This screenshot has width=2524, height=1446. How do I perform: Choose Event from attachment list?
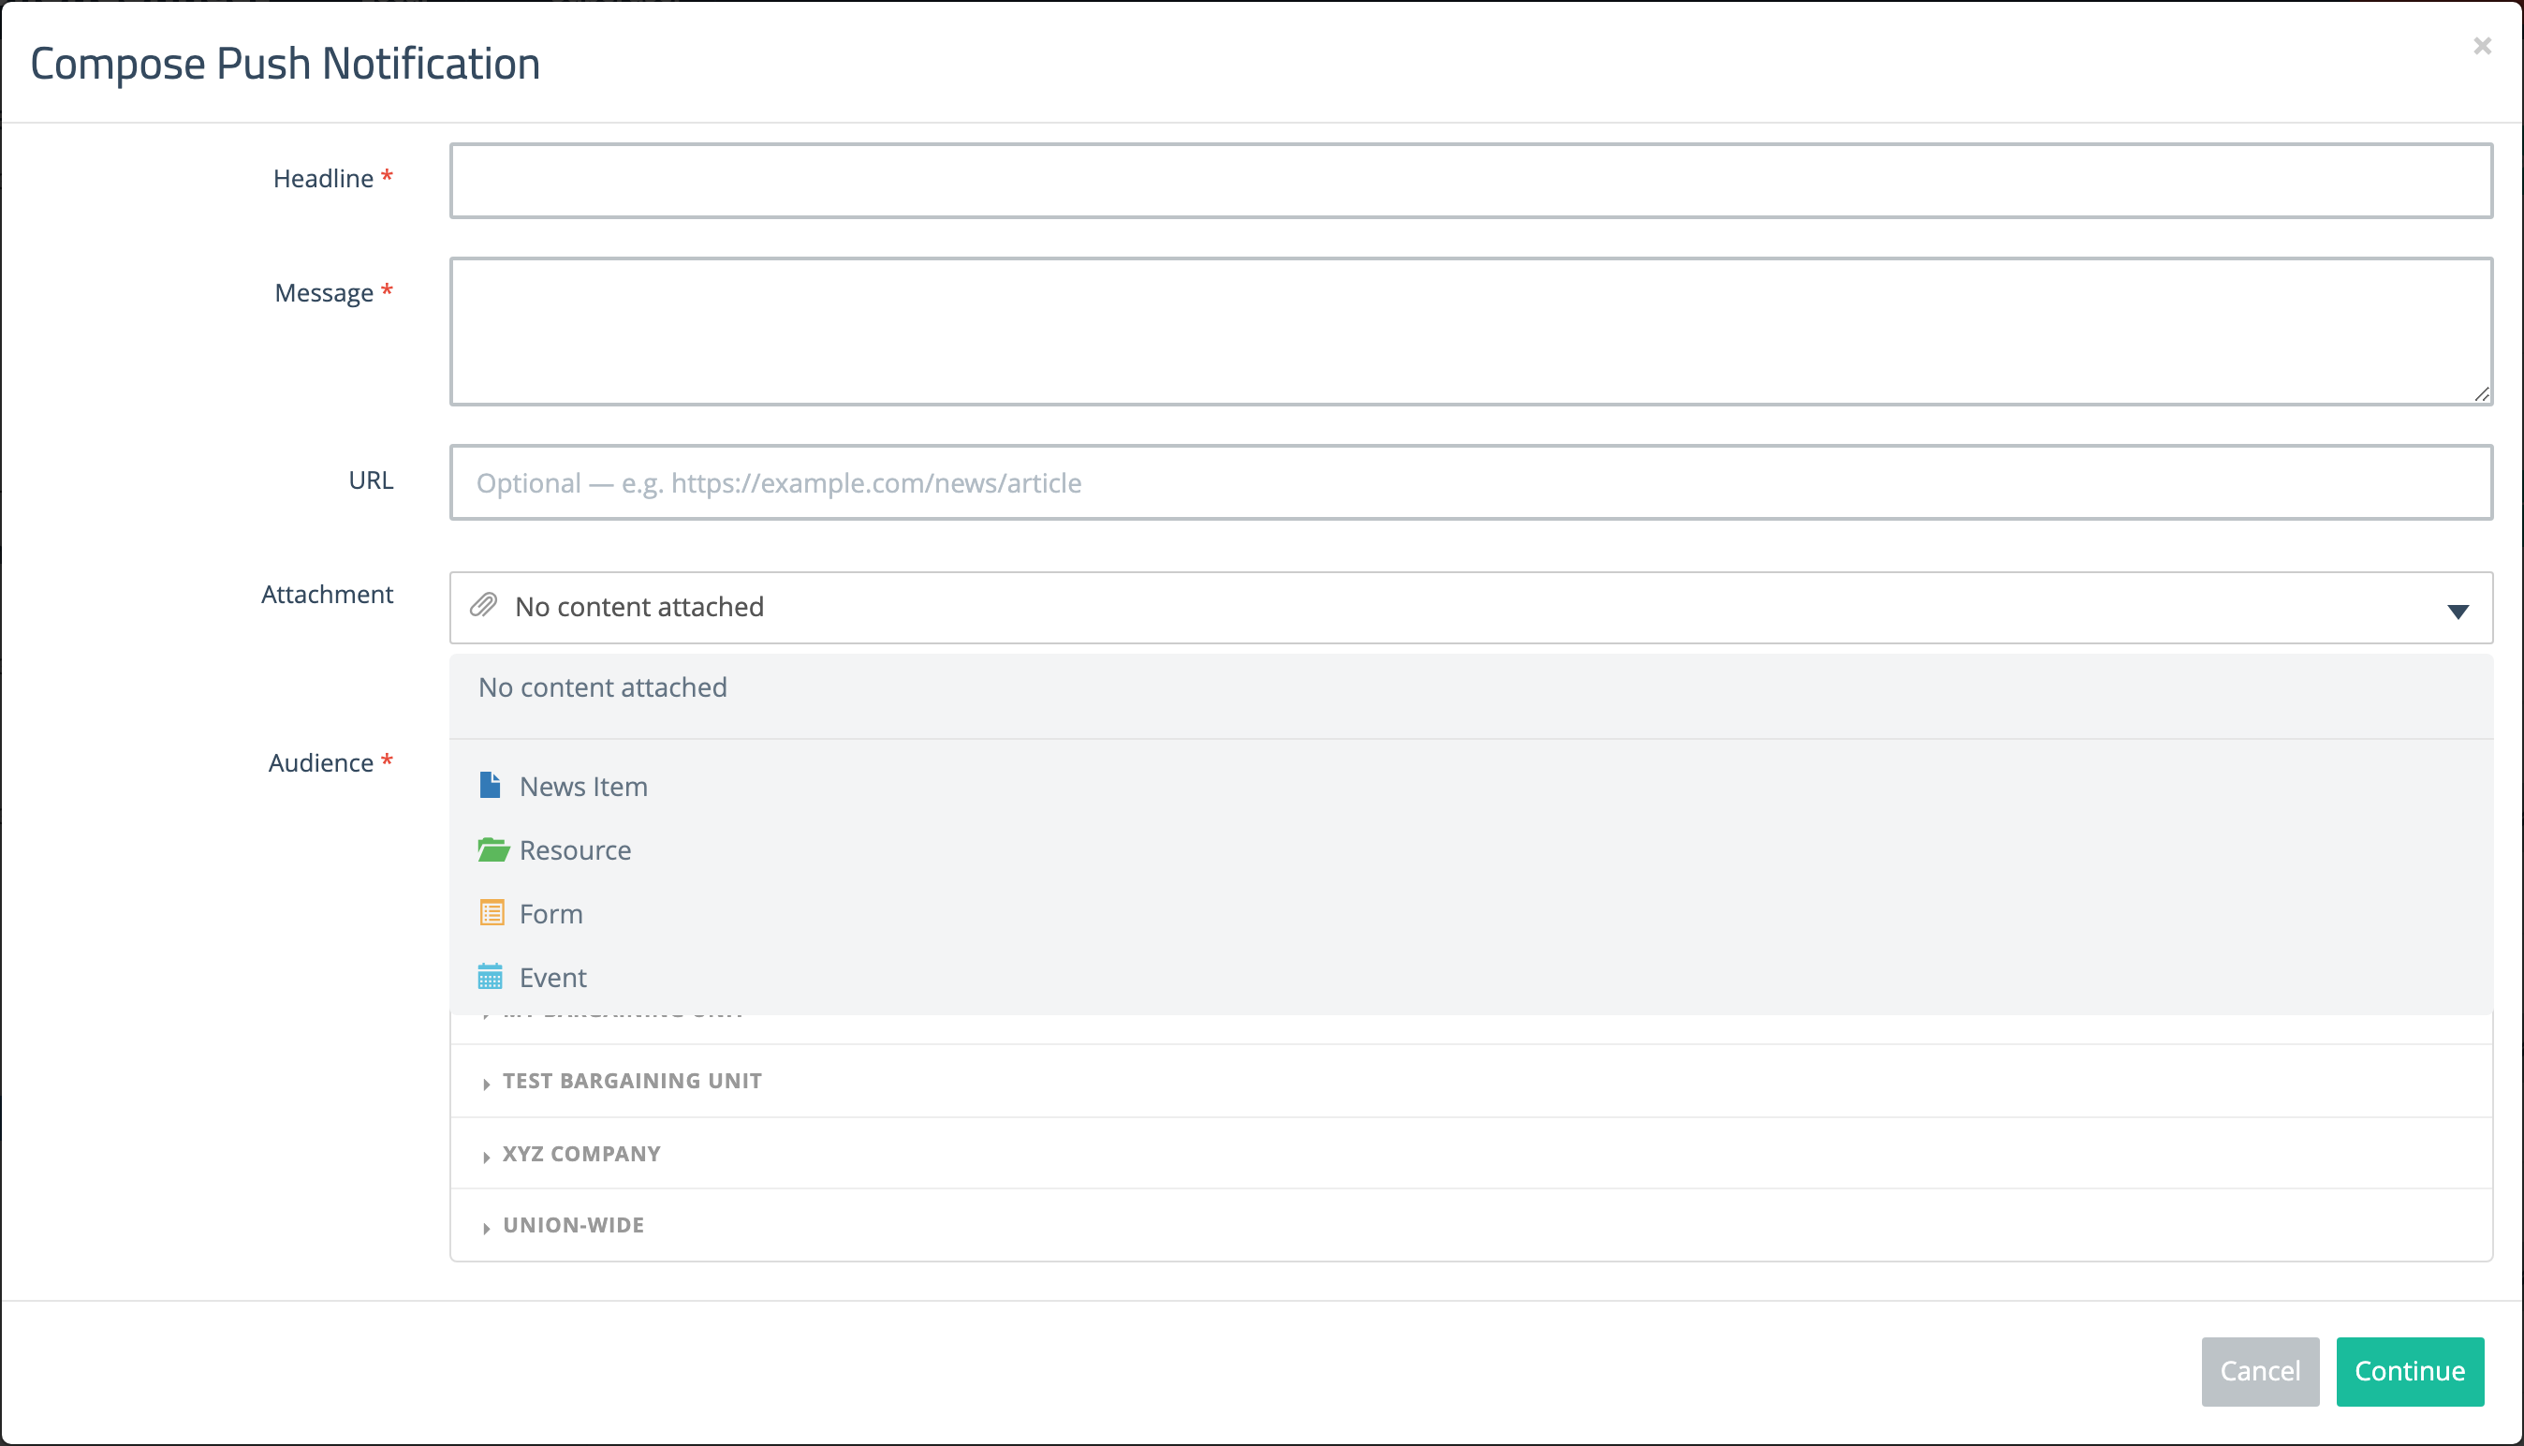(x=1471, y=977)
